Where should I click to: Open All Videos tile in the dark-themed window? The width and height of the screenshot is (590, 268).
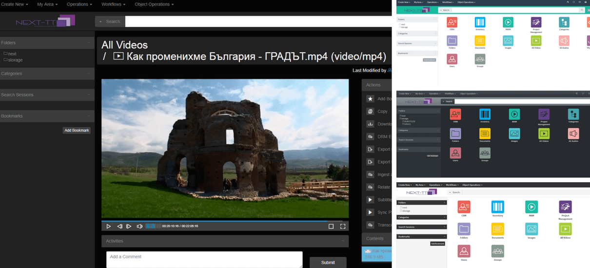(x=544, y=134)
